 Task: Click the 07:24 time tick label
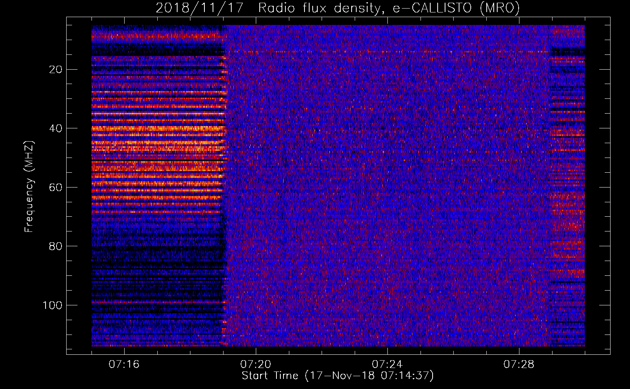pos(387,364)
